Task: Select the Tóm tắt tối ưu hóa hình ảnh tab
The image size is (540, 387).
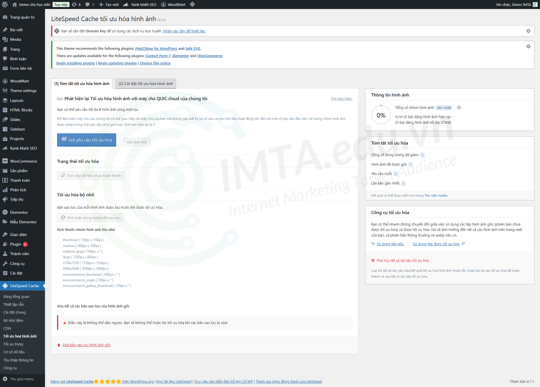Action: 82,84
